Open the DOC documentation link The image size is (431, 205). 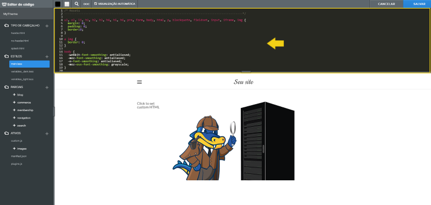(x=86, y=4)
